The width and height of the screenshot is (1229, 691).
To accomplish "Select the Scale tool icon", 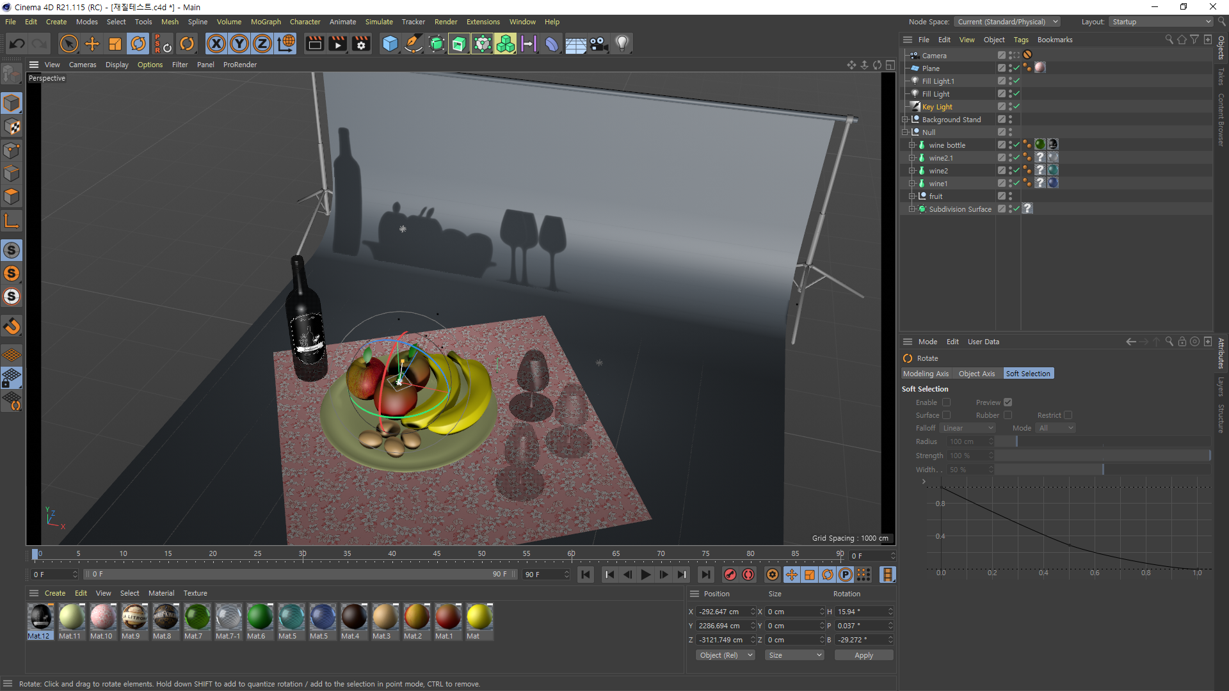I will coord(115,44).
